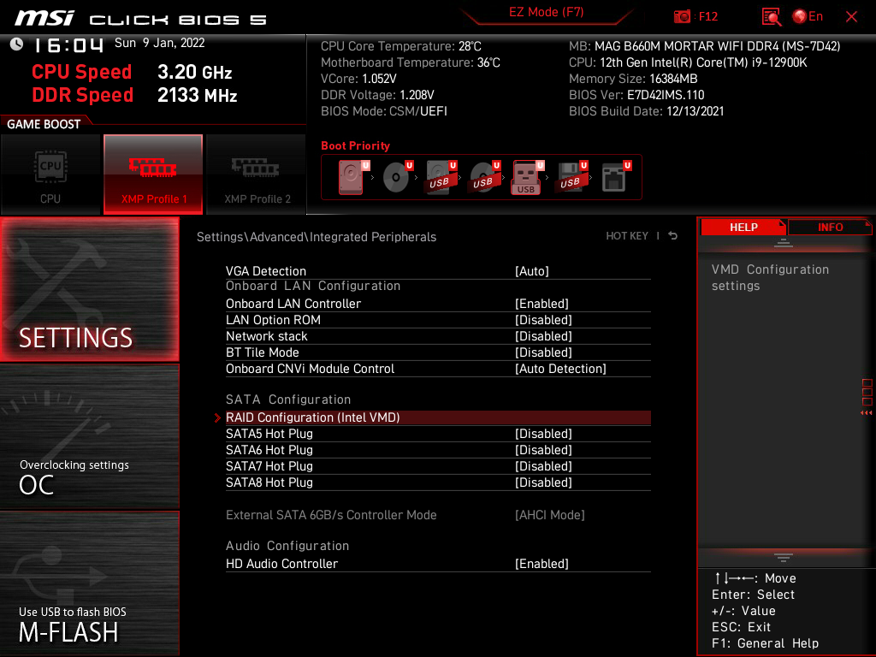Switch to EZ Mode (F7)
Viewport: 876px width, 657px height.
[x=546, y=12]
